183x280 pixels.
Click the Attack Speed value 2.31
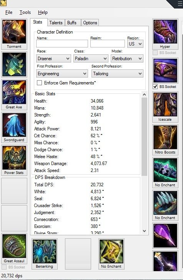[95, 170]
